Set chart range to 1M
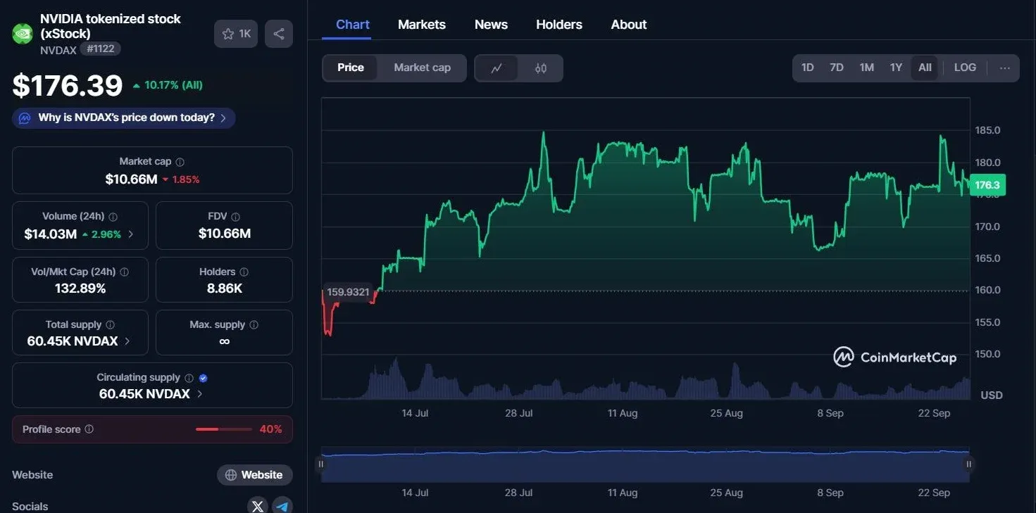Image resolution: width=1036 pixels, height=513 pixels. click(866, 68)
